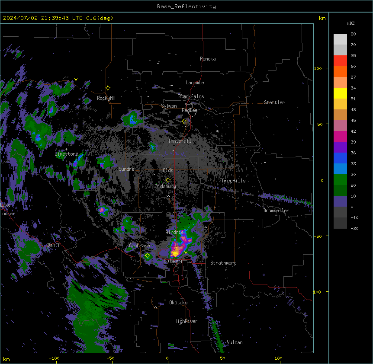Image resolution: width=373 pixels, height=364 pixels.
Task: Click the RedDeer city label
Action: (190, 110)
